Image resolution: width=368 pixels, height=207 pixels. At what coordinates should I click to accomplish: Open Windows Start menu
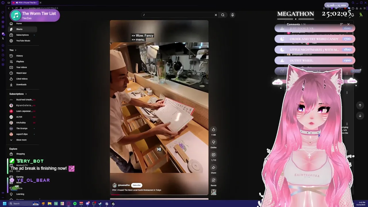tap(5, 204)
